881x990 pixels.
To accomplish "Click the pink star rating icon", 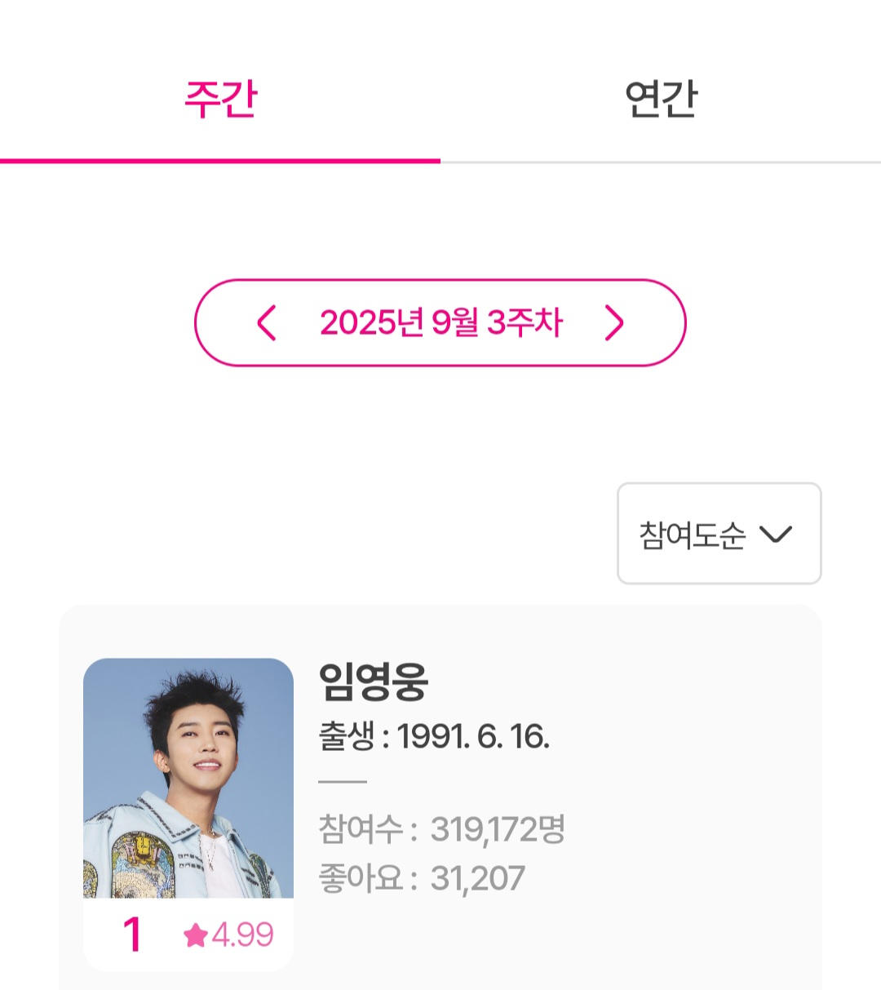I will point(196,935).
